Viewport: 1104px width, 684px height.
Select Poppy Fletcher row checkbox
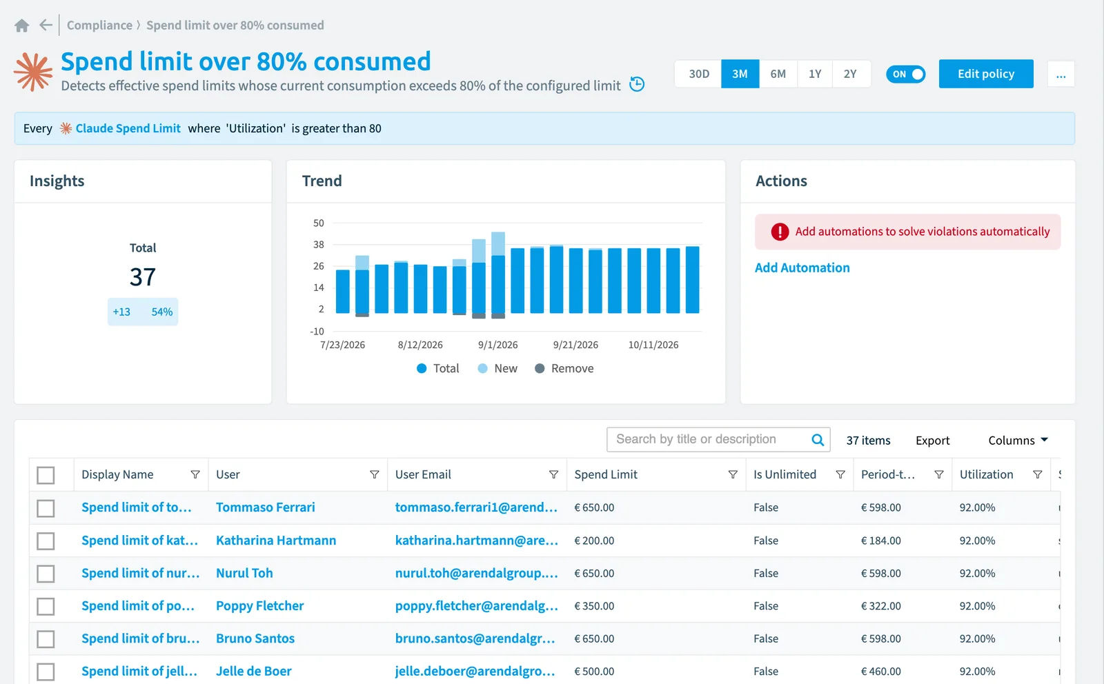[46, 607]
